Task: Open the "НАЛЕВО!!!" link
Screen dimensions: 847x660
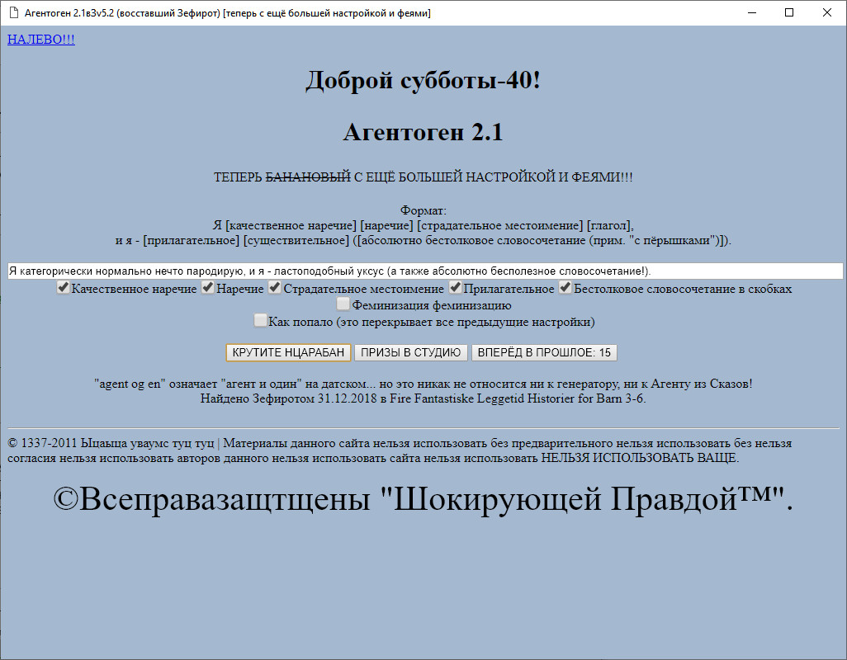Action: pyautogui.click(x=40, y=39)
